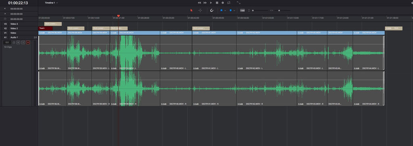Select Rich Lower clip above DSCF9141.MOV

(x=201, y=28)
